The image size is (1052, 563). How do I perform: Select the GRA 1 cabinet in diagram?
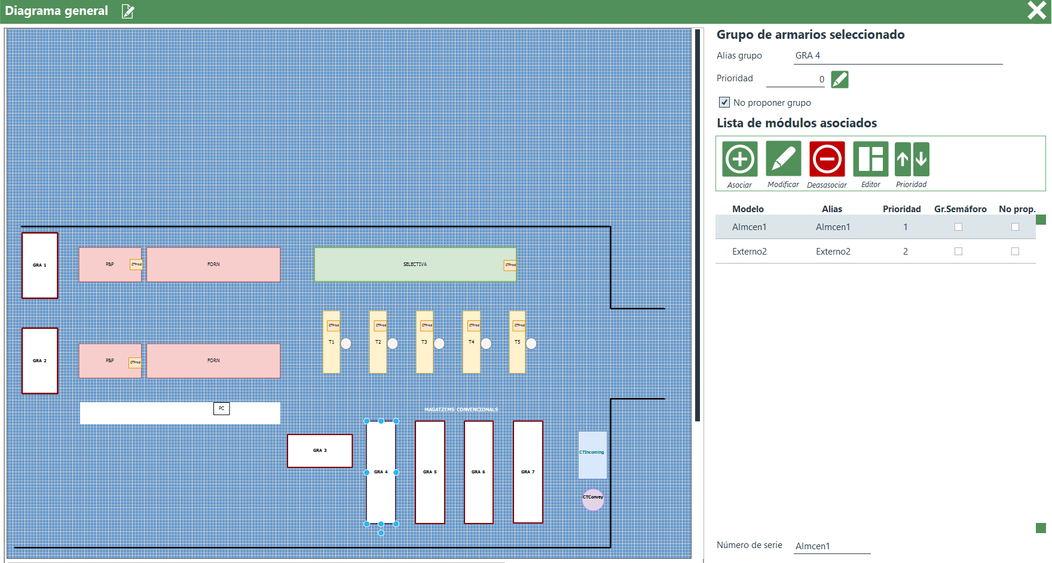click(40, 265)
